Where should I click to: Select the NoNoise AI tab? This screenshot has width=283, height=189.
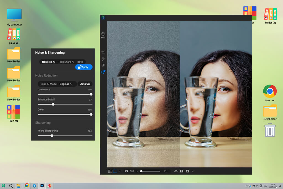click(x=49, y=62)
